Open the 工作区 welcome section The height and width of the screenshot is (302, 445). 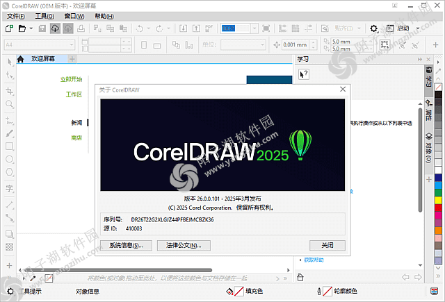click(74, 94)
